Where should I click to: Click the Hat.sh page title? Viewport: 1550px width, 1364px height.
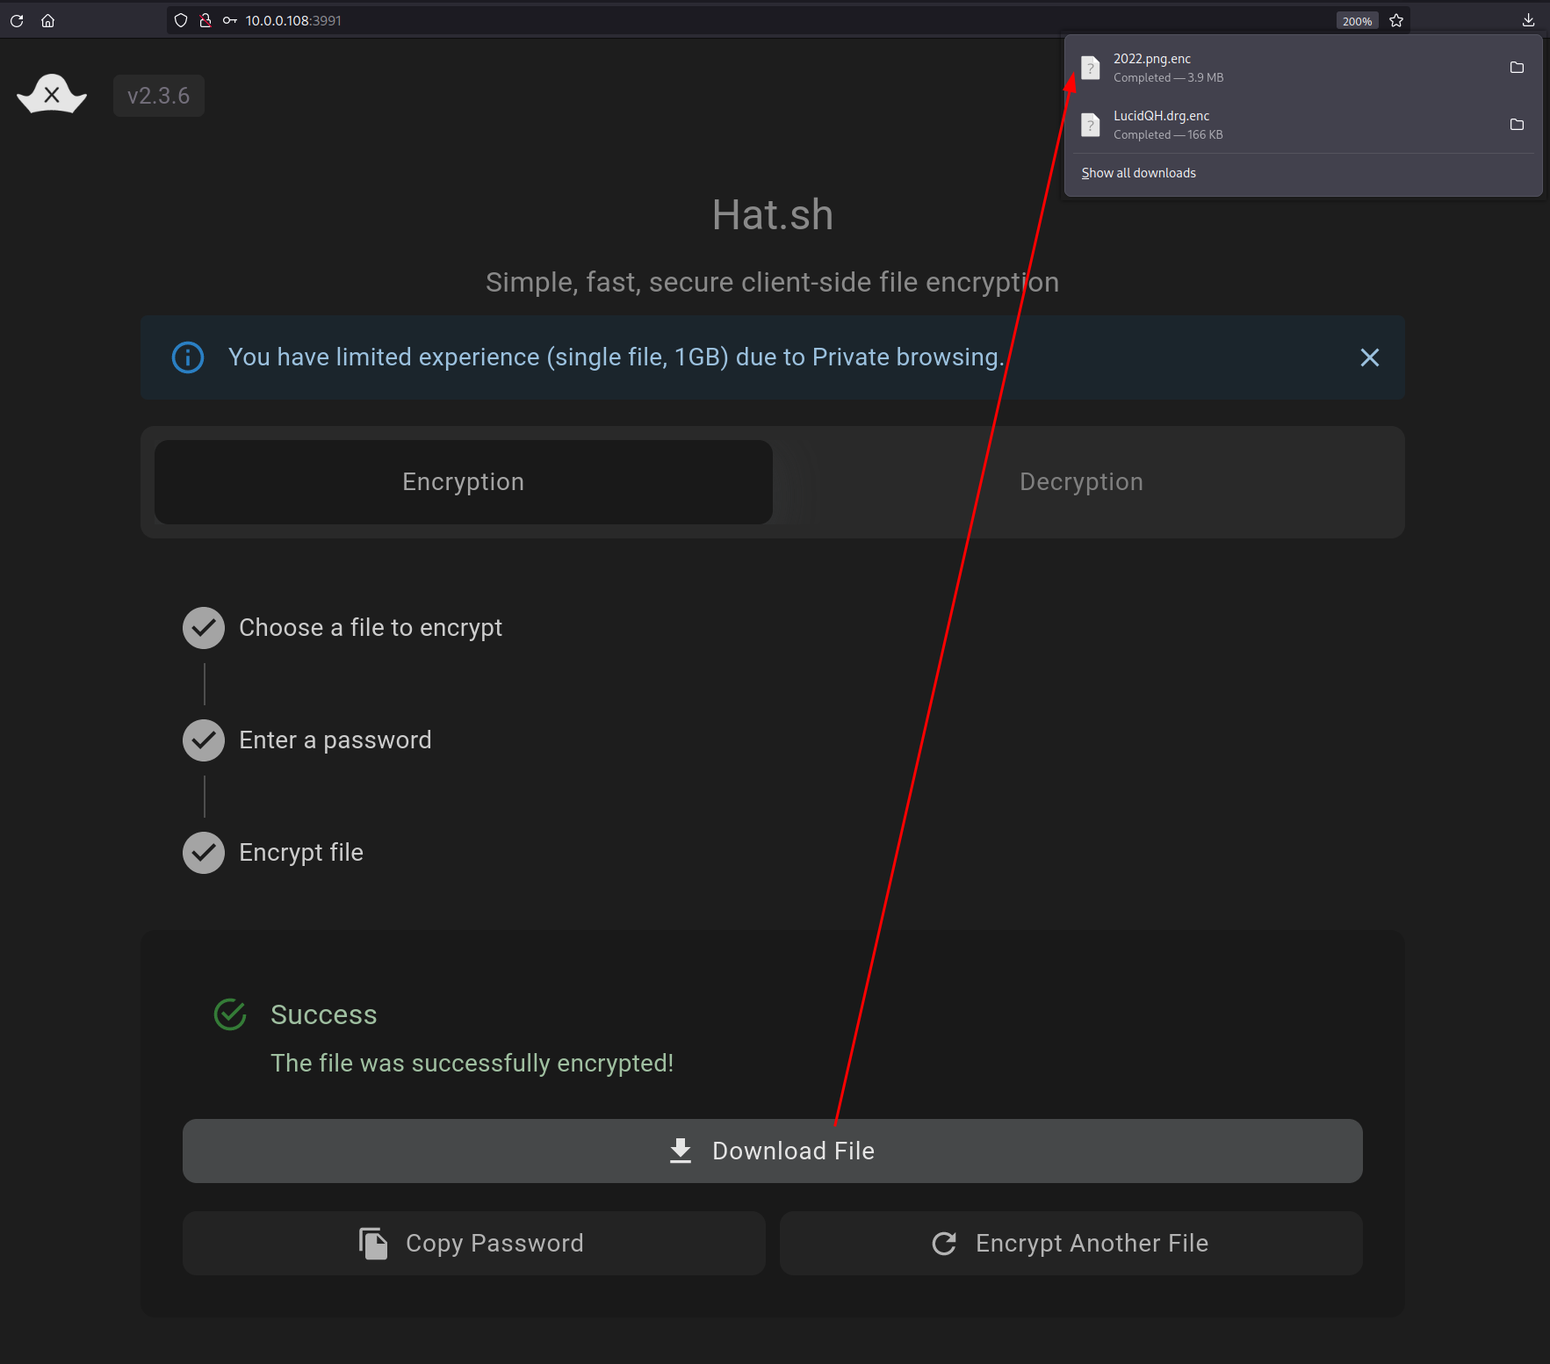773,215
